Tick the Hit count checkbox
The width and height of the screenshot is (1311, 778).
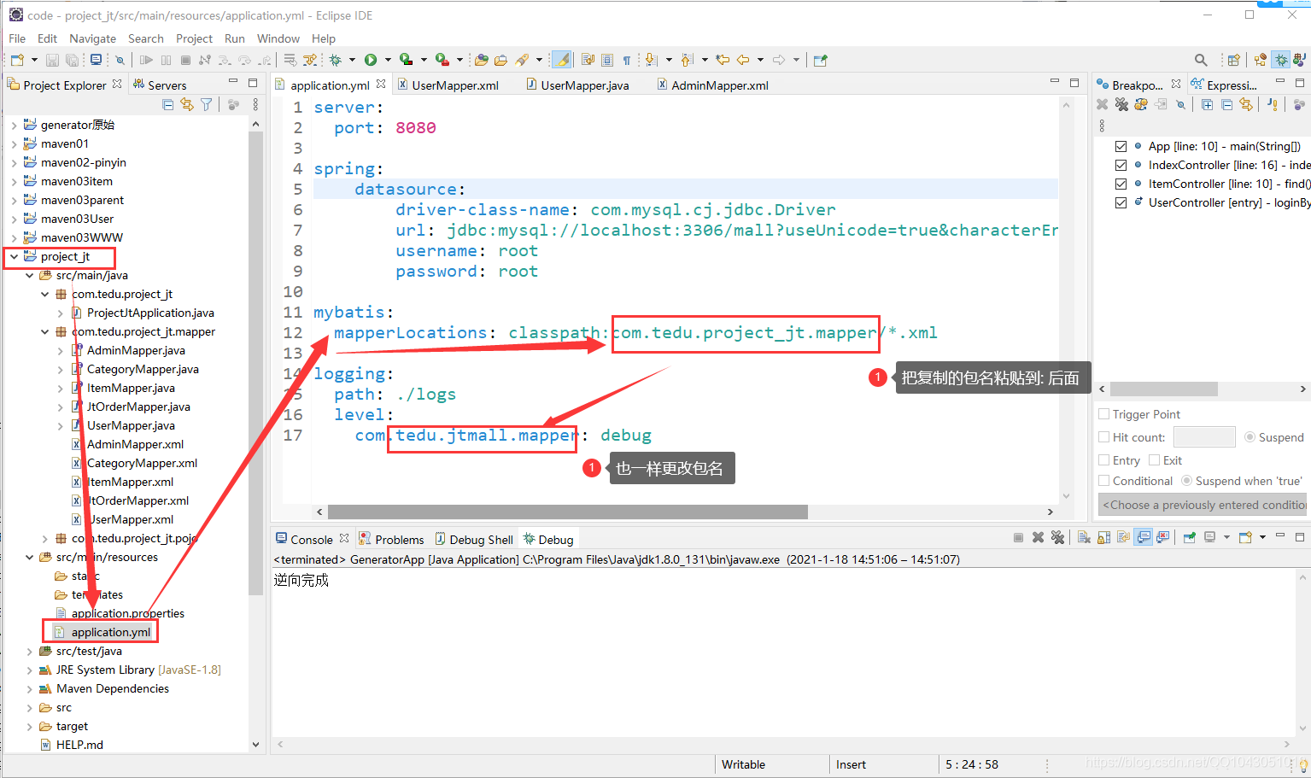[1103, 437]
